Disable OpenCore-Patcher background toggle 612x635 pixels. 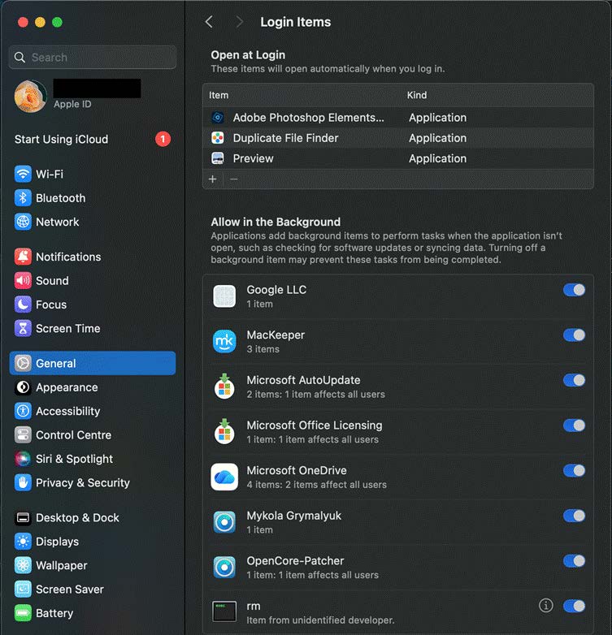(574, 561)
